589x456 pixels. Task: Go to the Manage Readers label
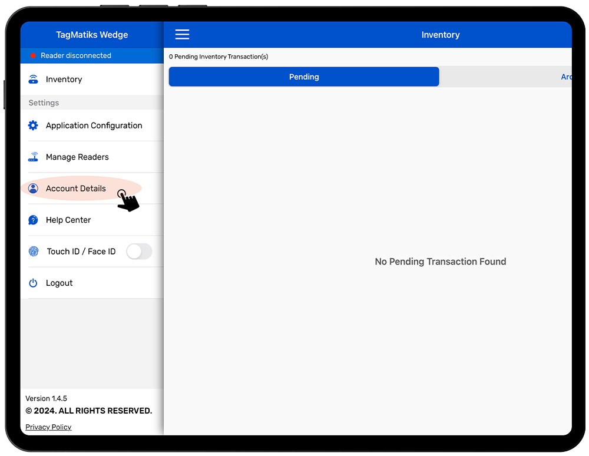(77, 157)
